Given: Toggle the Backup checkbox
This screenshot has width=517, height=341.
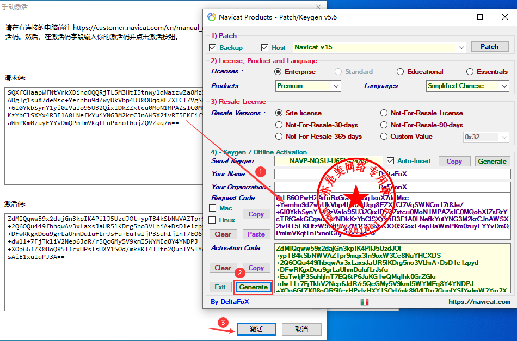Looking at the screenshot, I should pyautogui.click(x=213, y=48).
